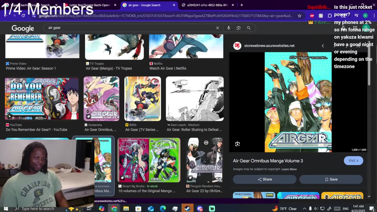Image resolution: width=377 pixels, height=212 pixels.
Task: Click the browser address bar
Action: tap(166, 16)
